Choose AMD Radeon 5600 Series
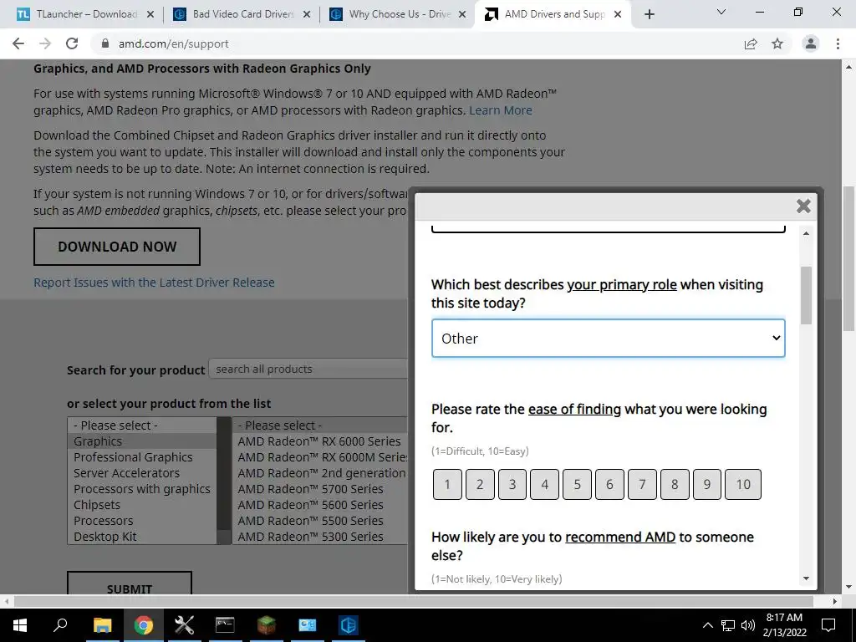The width and height of the screenshot is (856, 642). [320, 504]
